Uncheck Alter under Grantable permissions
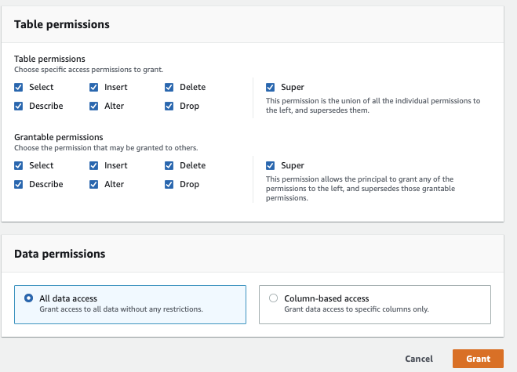The width and height of the screenshot is (517, 372). (94, 184)
